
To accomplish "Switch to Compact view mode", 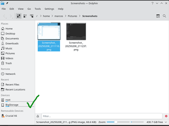I will point(25,16).
